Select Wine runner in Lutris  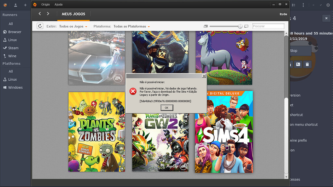[x=12, y=56]
